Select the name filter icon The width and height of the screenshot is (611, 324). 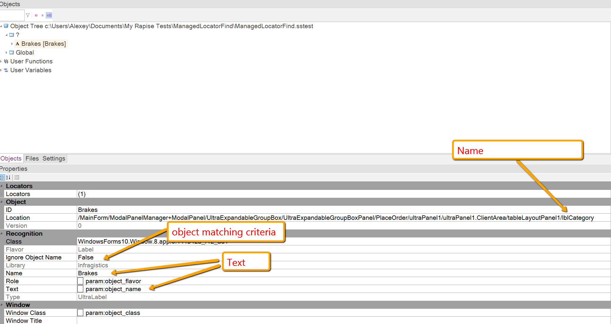point(44,15)
